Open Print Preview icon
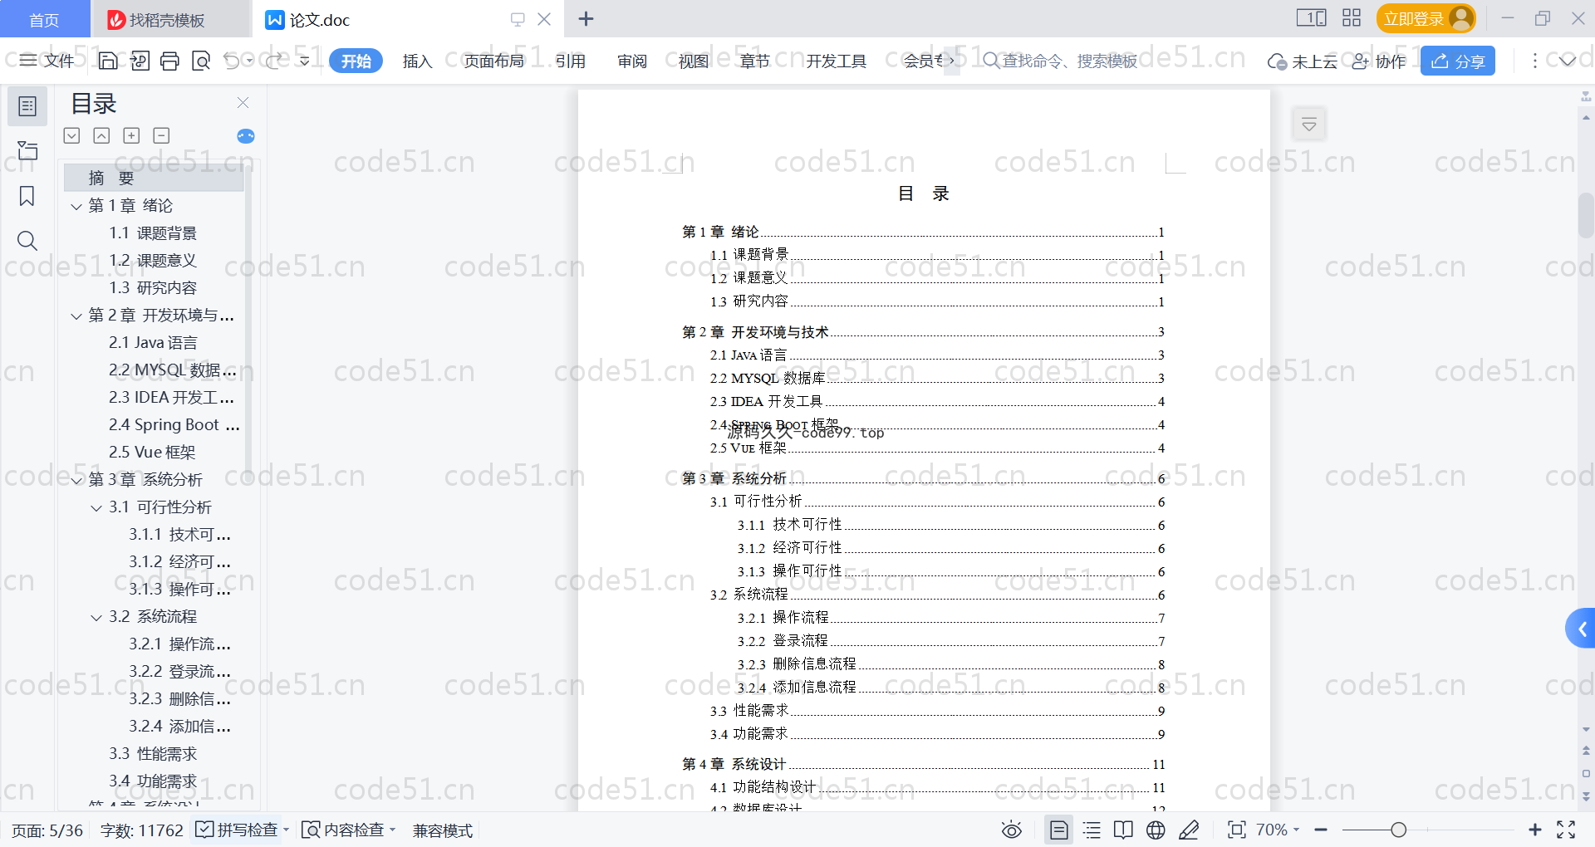This screenshot has height=847, width=1595. click(201, 61)
